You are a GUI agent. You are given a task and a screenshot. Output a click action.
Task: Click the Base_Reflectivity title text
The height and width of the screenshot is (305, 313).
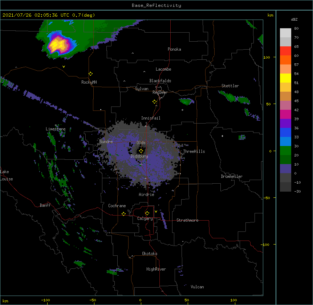click(x=156, y=5)
